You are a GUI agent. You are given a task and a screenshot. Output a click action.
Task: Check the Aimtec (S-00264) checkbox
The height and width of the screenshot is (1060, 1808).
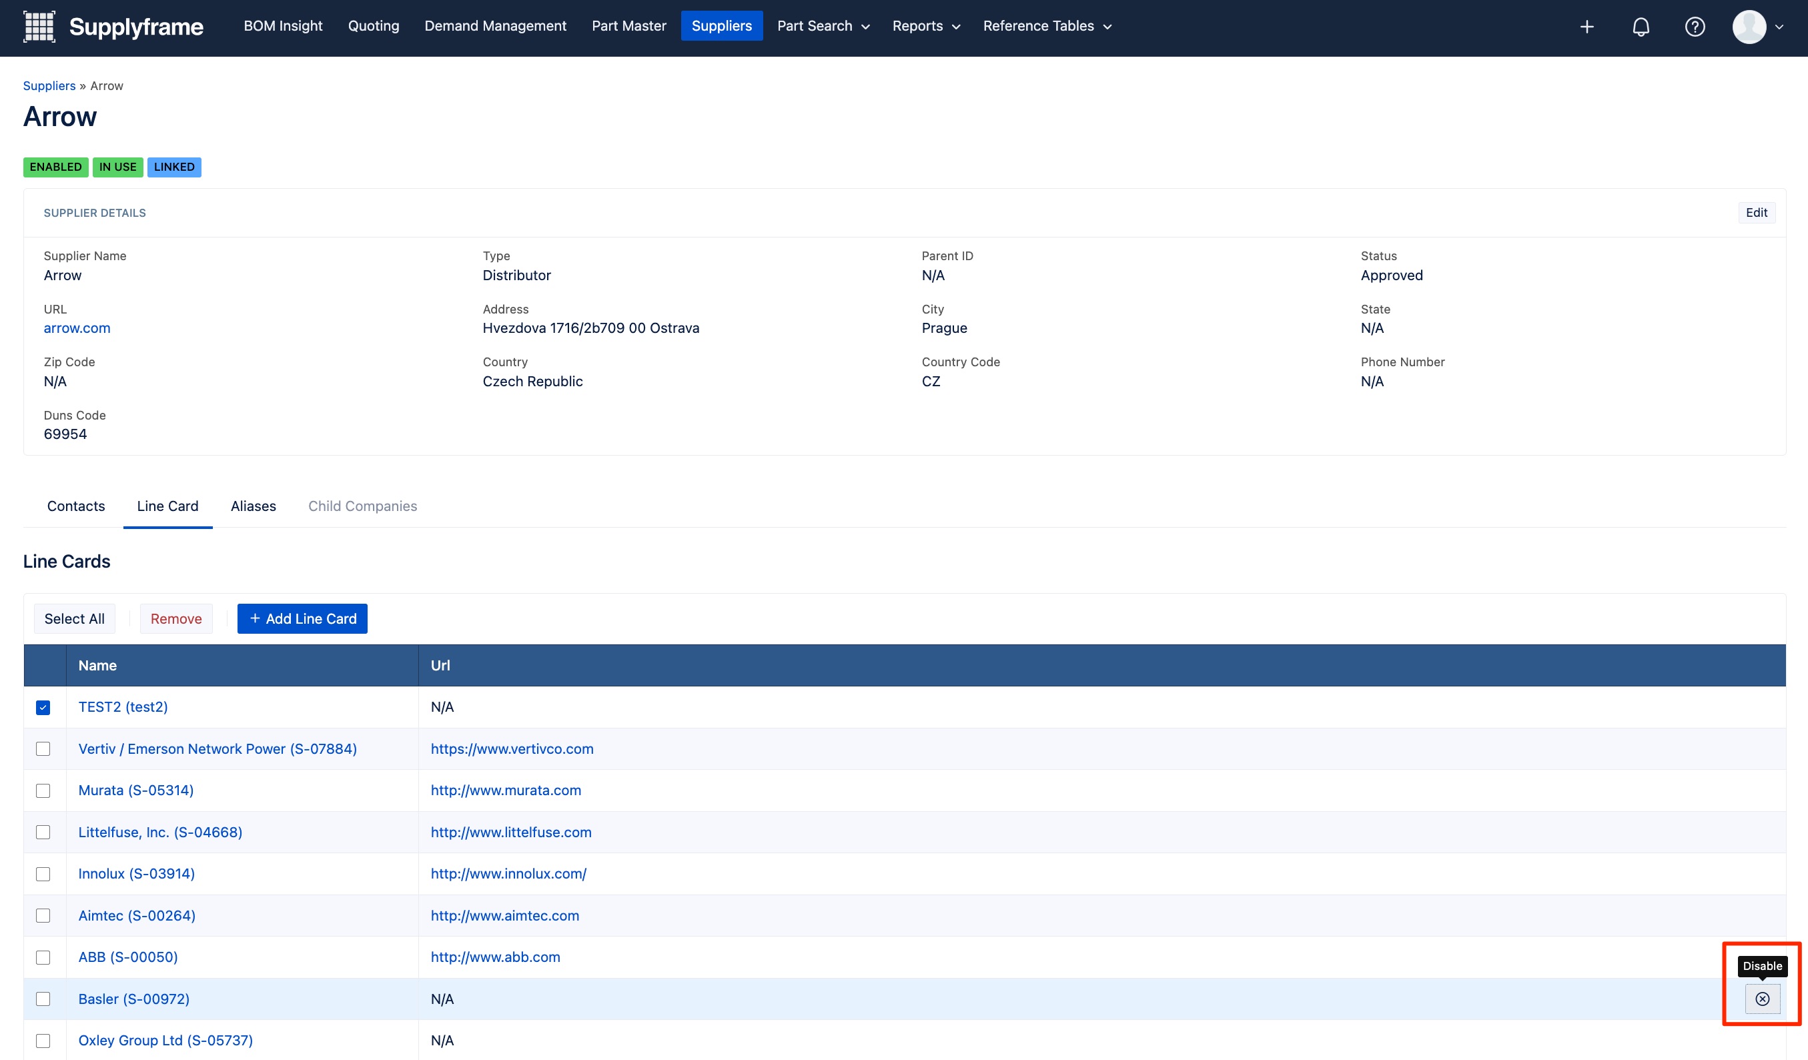coord(43,915)
